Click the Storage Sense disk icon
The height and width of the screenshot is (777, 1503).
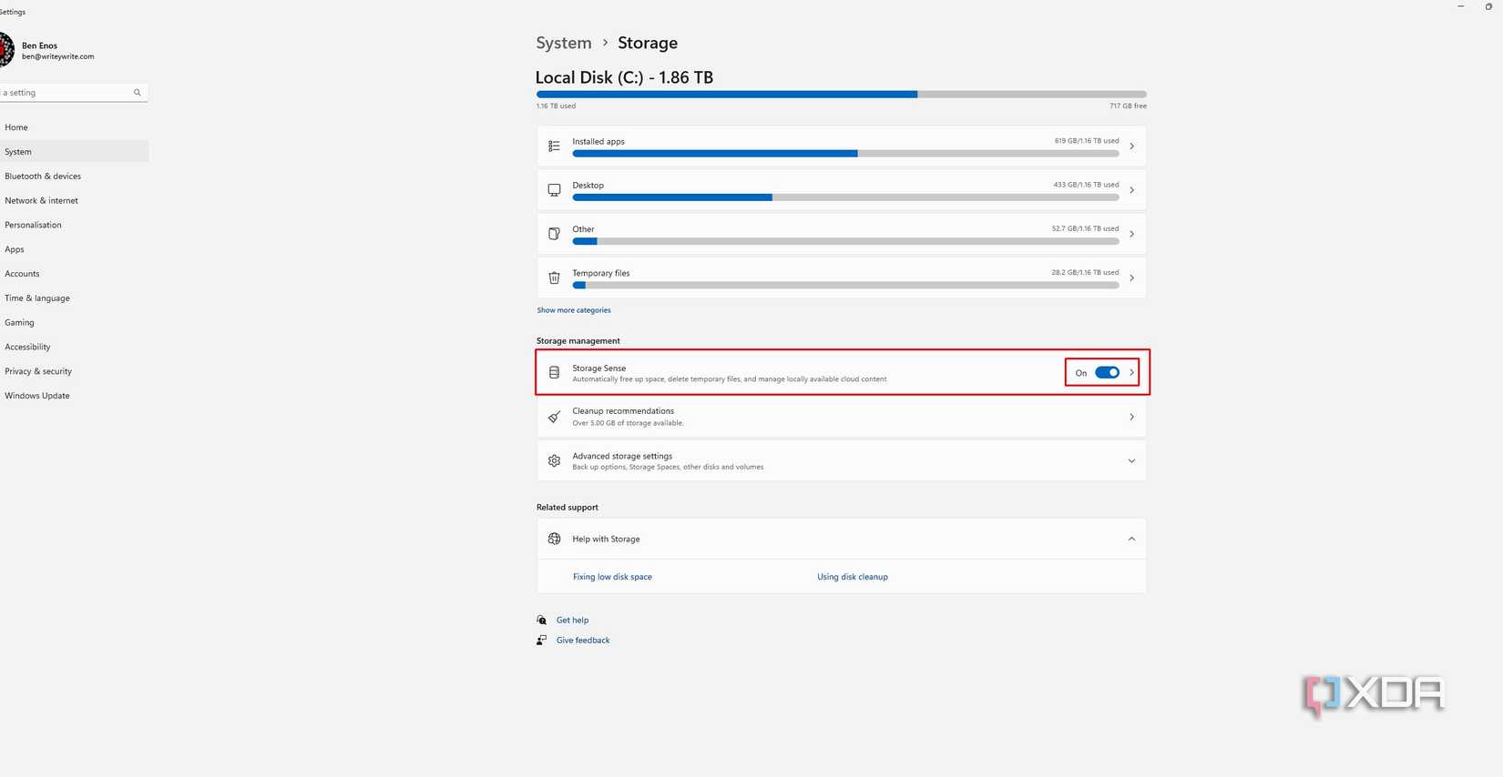(554, 372)
